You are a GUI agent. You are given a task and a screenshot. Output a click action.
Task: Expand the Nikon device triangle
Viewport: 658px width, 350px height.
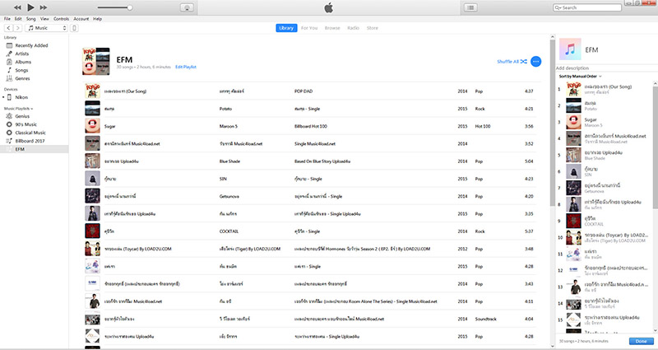[3, 97]
